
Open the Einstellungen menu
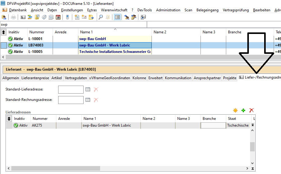point(72,10)
